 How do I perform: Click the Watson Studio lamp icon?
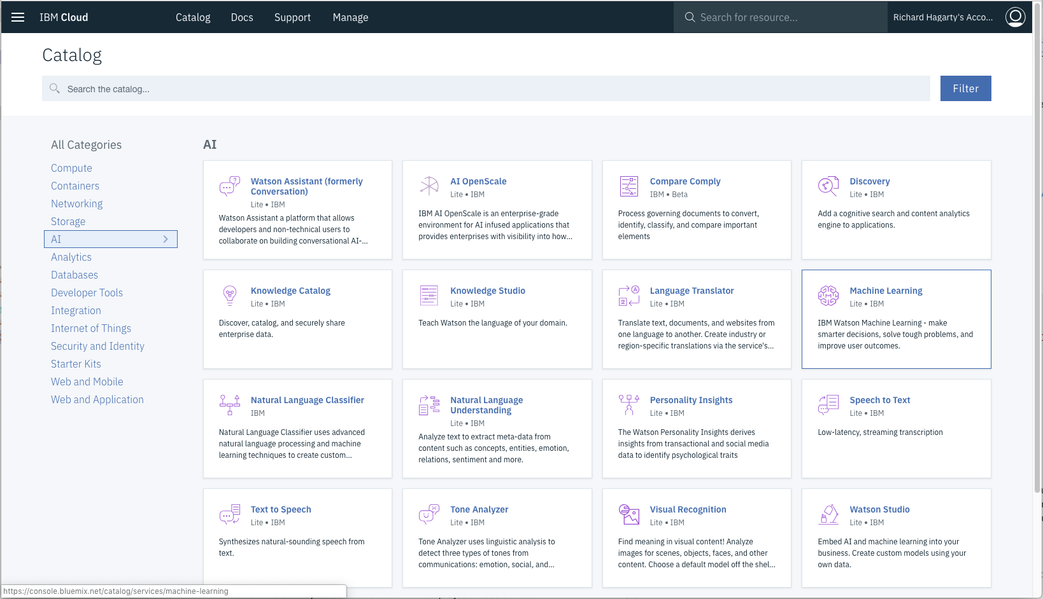tap(828, 514)
